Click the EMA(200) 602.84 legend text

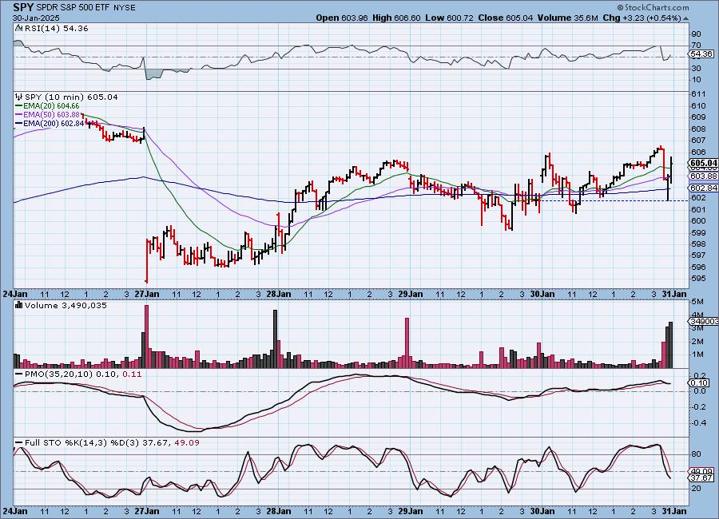tap(54, 123)
